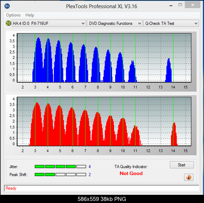Image resolution: width=204 pixels, height=203 pixels.
Task: Minimize the PlexTools window
Action: pyautogui.click(x=171, y=6)
